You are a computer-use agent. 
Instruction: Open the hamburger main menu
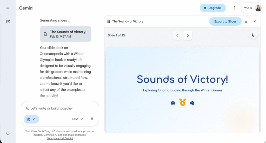pos(8,8)
